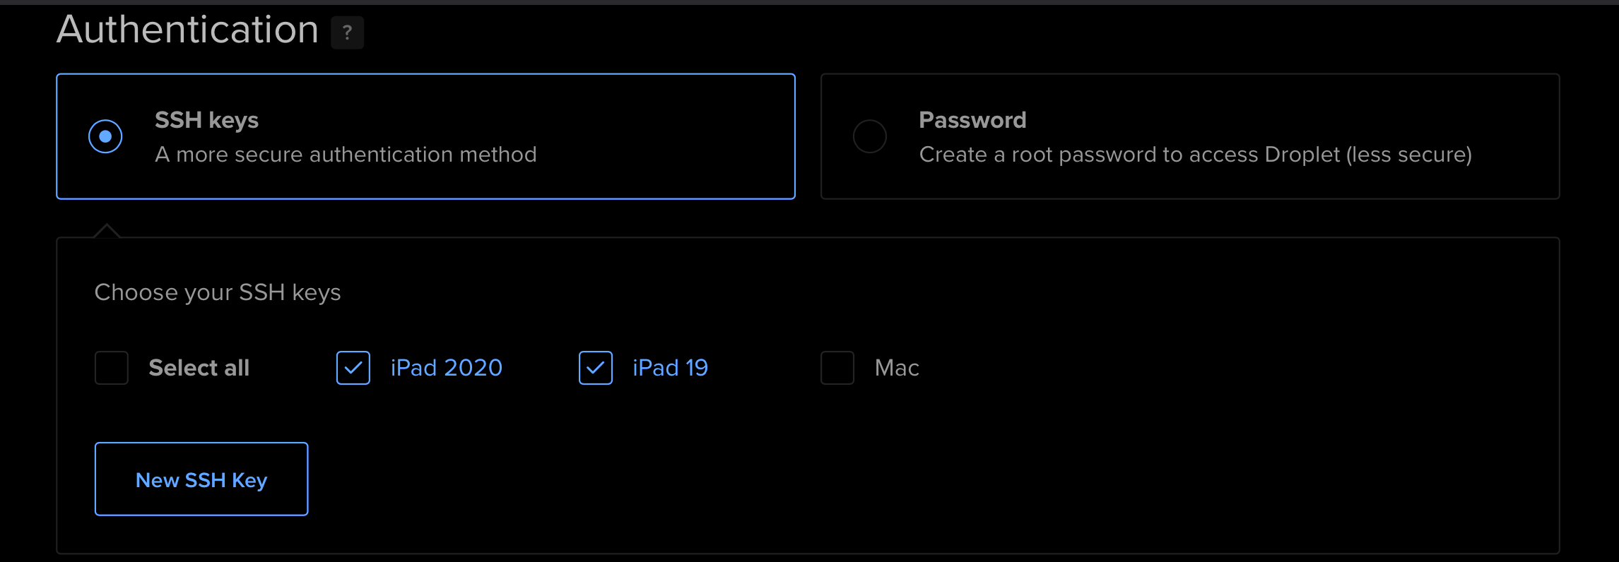This screenshot has height=562, width=1619.
Task: Click the panel pointer arrow under SSH keys
Action: (107, 231)
